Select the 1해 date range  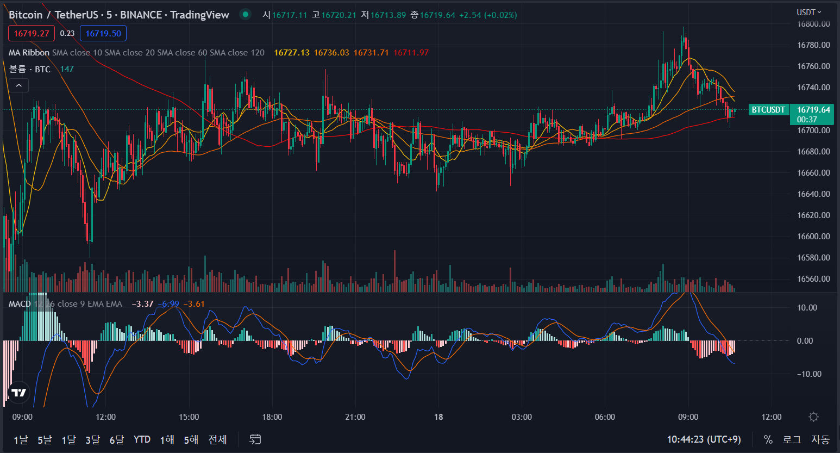pyautogui.click(x=167, y=439)
